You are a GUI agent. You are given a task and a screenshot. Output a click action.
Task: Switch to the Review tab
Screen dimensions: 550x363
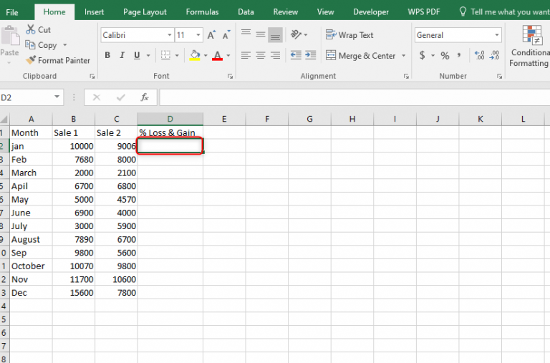pos(286,12)
